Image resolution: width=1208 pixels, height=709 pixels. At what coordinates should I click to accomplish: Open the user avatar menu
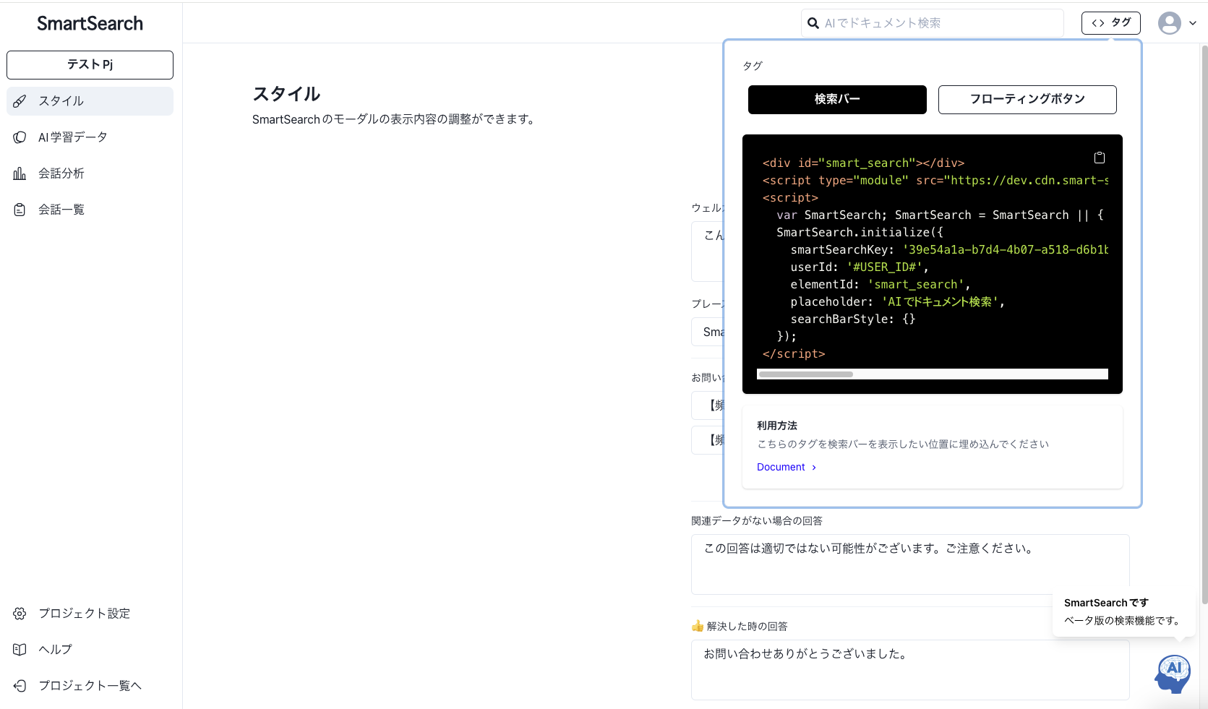[1170, 23]
